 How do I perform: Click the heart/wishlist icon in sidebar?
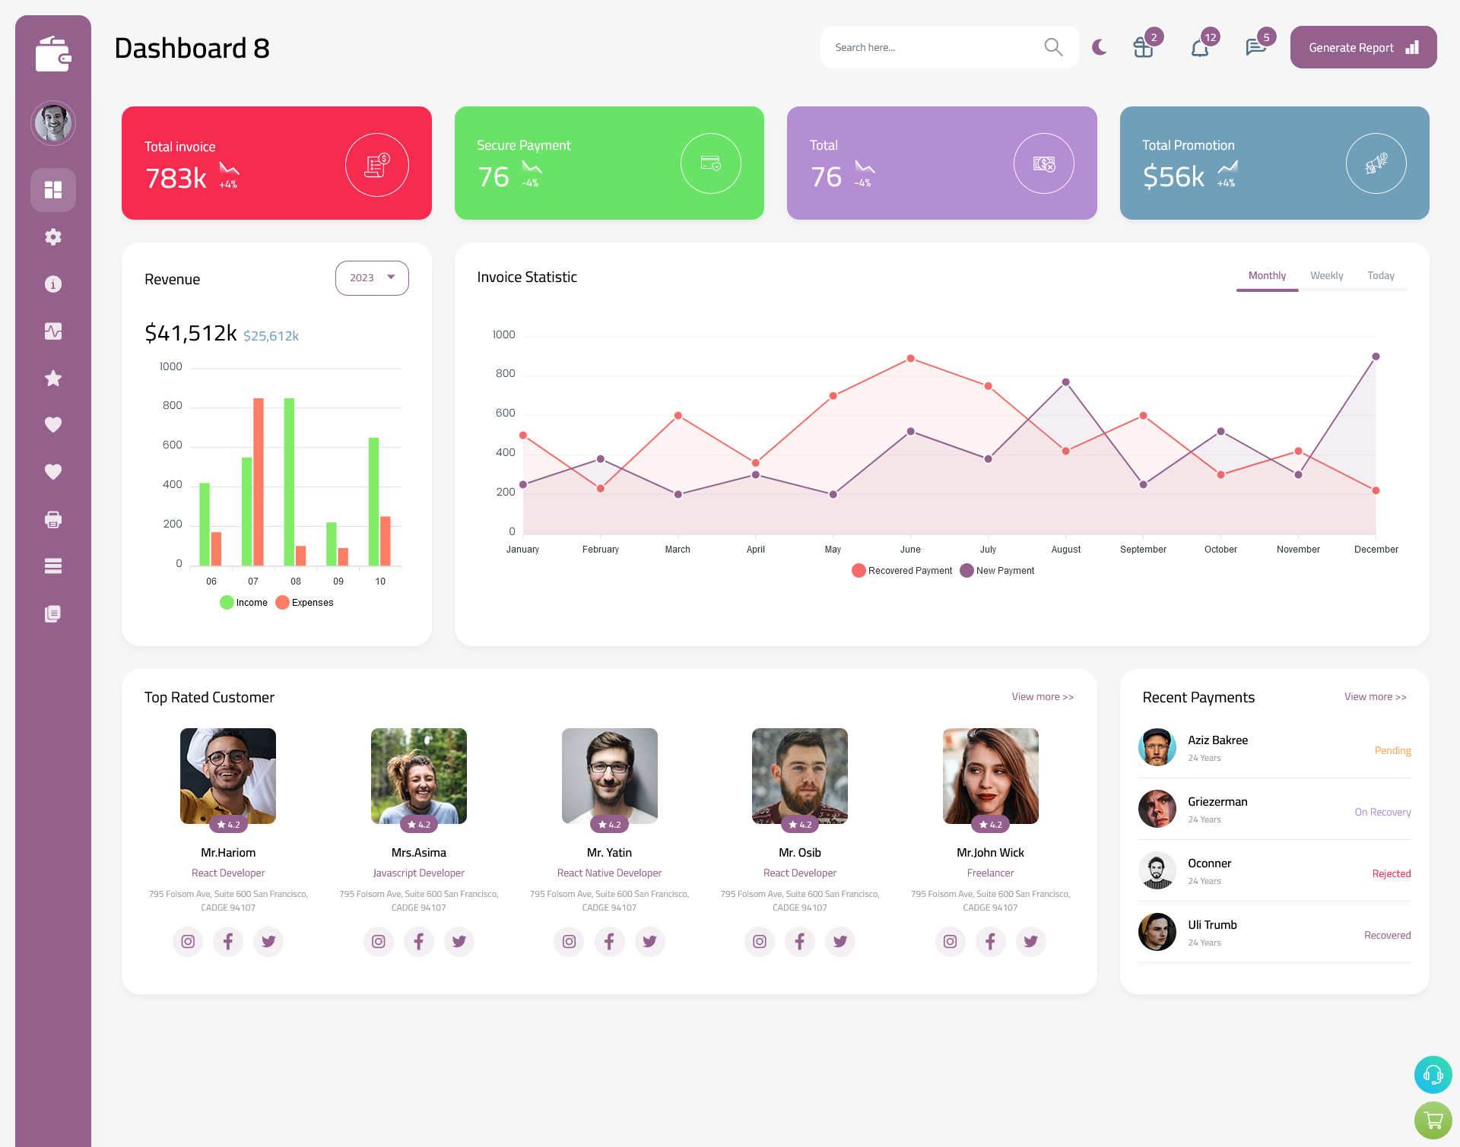point(52,424)
